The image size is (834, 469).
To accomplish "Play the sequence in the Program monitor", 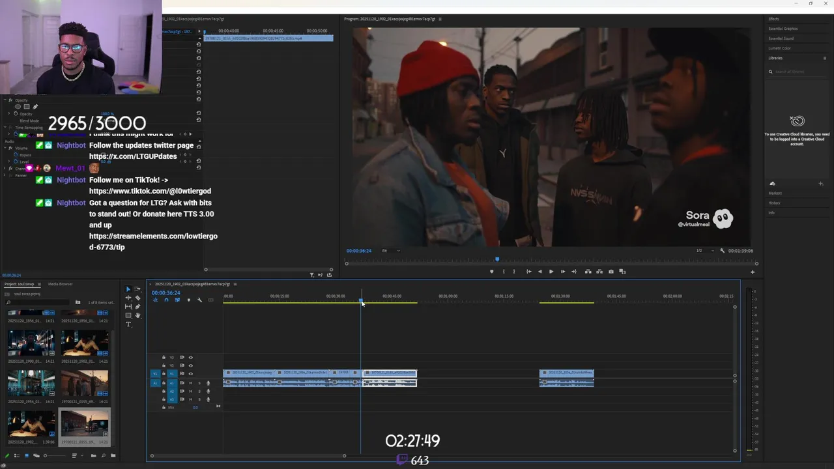I will coord(551,272).
